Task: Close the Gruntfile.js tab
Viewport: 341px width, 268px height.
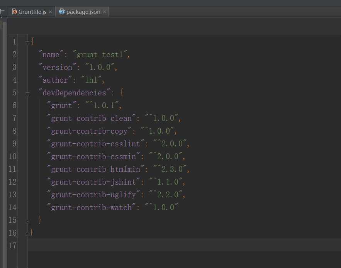Action: [x=51, y=12]
